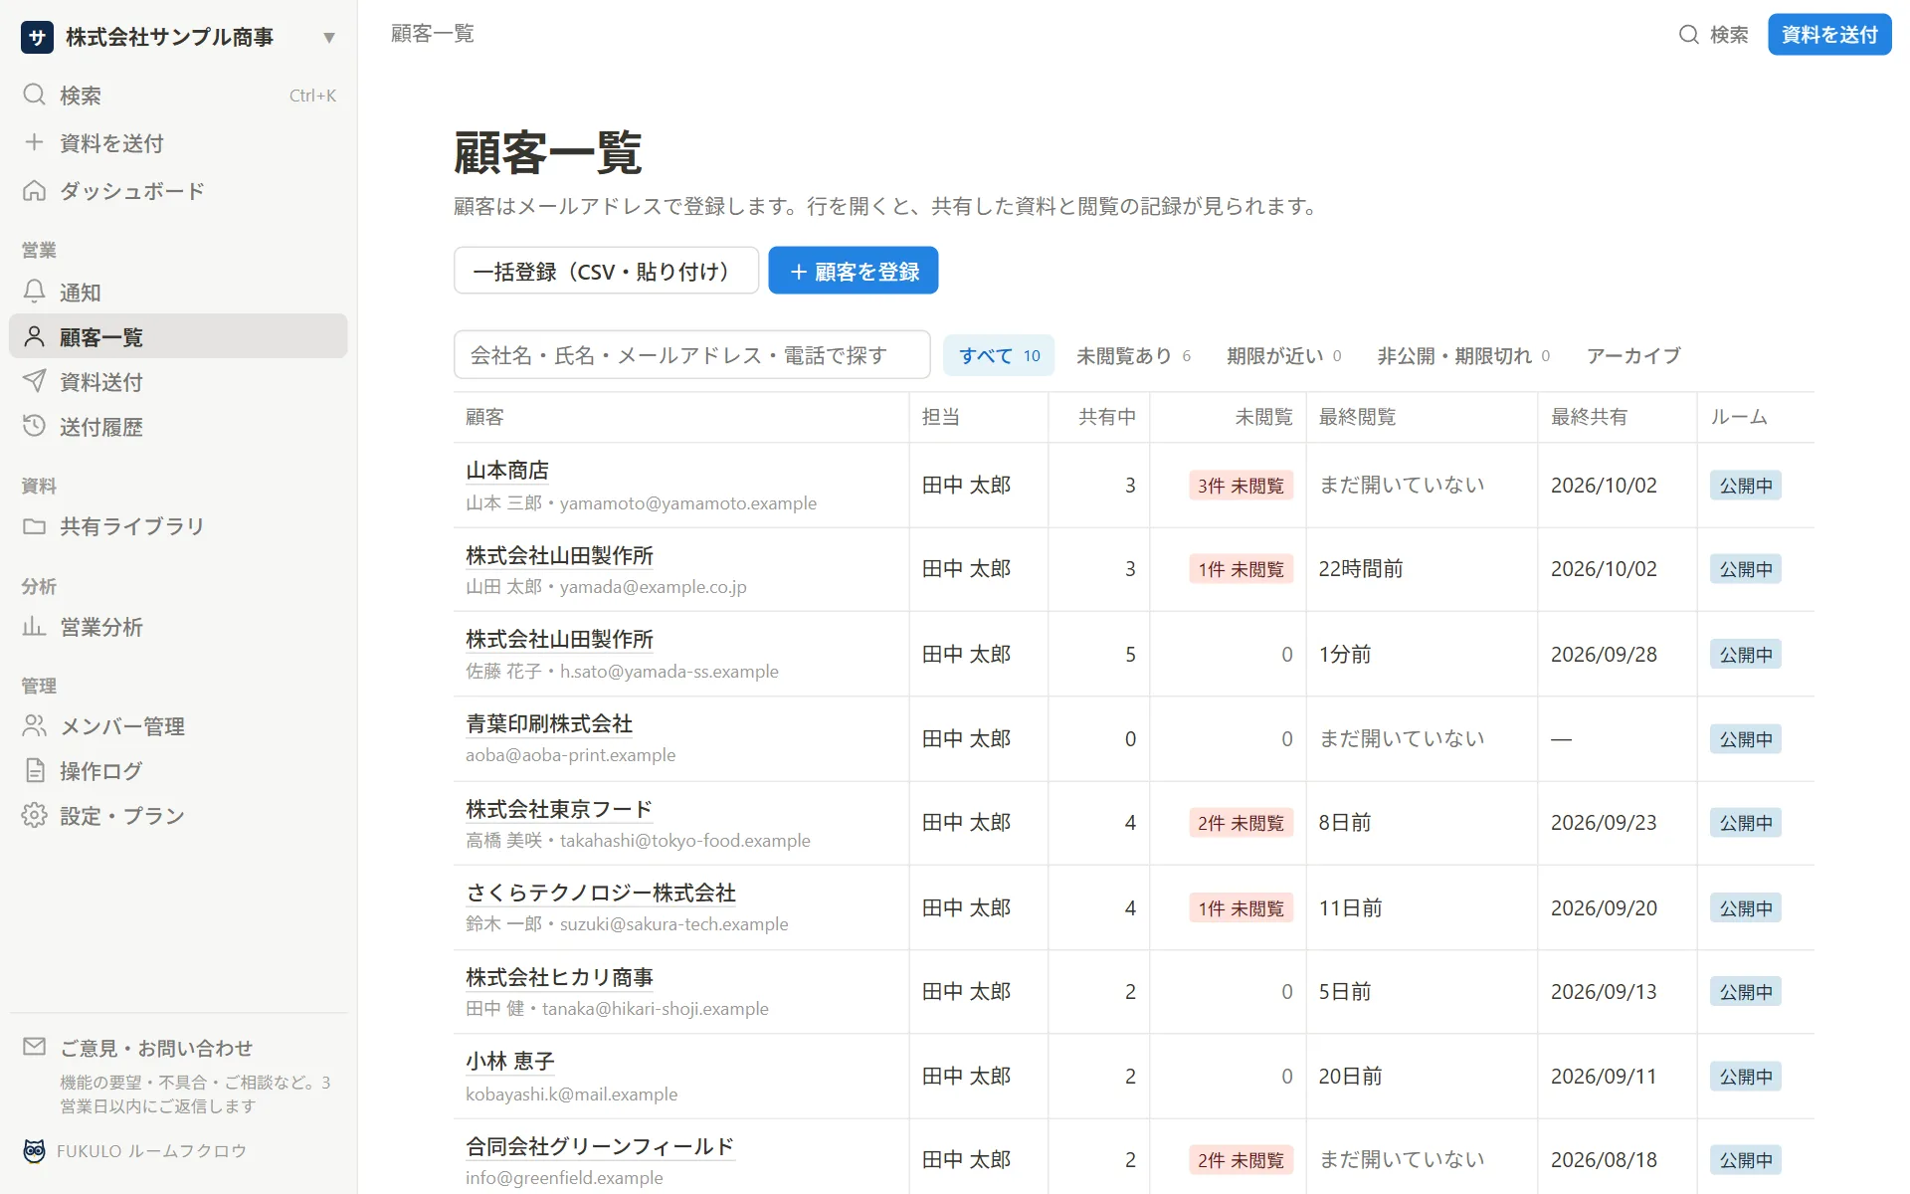The height and width of the screenshot is (1194, 1910).
Task: Click the gear icon for 設定・プラン
Action: tap(35, 815)
